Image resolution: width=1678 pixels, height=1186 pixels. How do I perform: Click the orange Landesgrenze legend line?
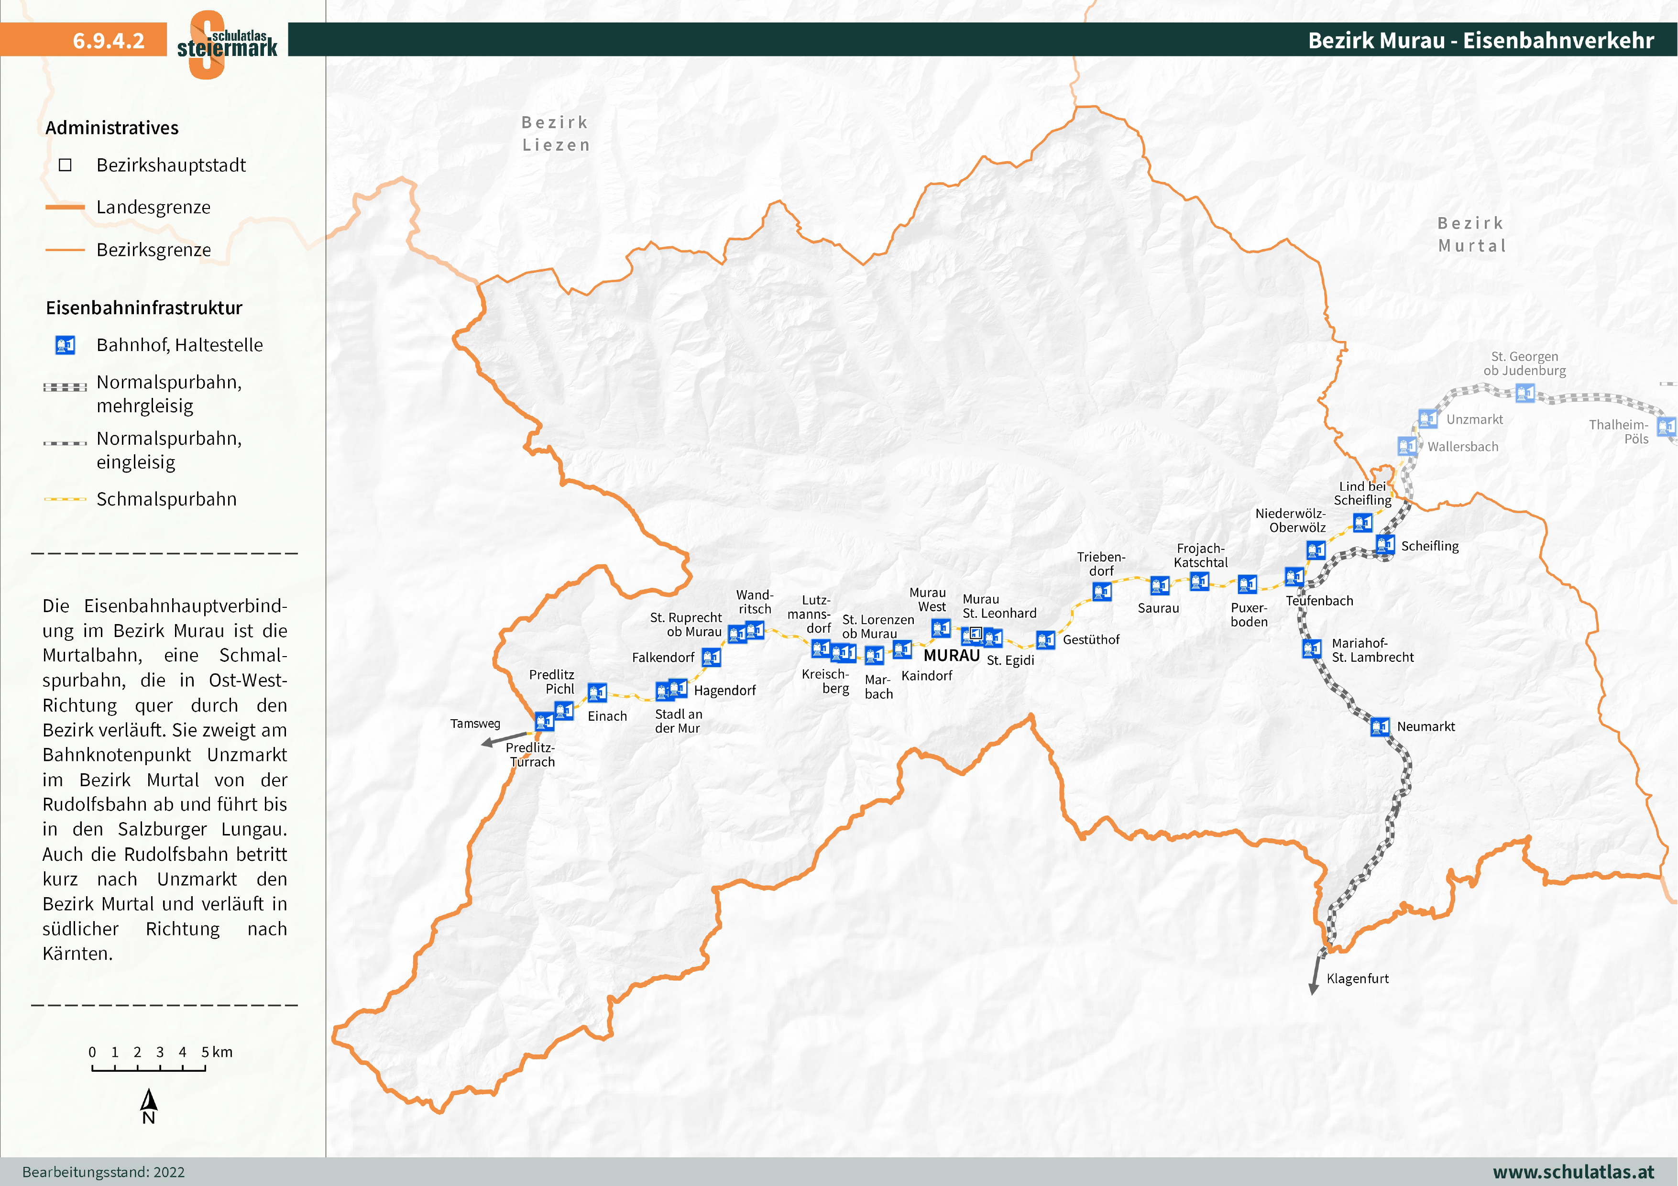[x=65, y=208]
